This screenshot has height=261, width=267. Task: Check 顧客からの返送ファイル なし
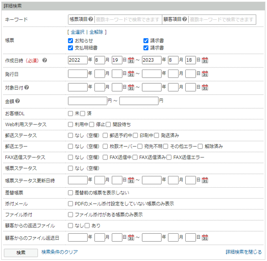point(70,226)
